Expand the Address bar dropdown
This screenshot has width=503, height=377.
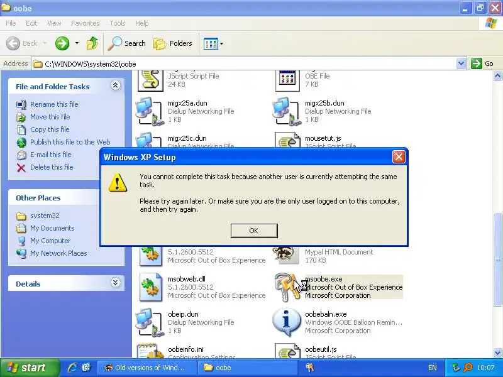[461, 63]
